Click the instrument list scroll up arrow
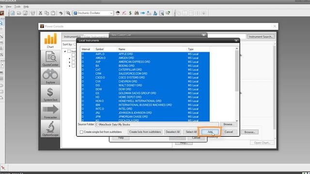The image size is (310, 174). pyautogui.click(x=237, y=48)
